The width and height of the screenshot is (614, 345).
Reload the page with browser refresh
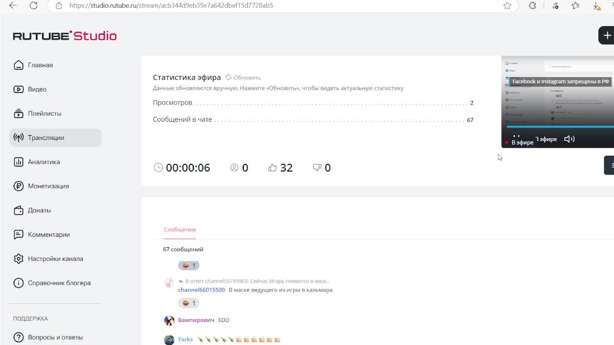pos(34,5)
